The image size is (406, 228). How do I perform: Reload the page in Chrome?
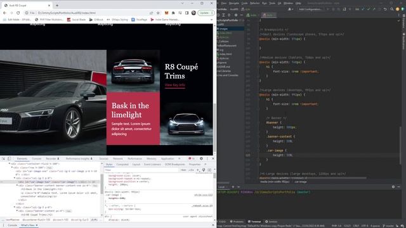(x=18, y=13)
